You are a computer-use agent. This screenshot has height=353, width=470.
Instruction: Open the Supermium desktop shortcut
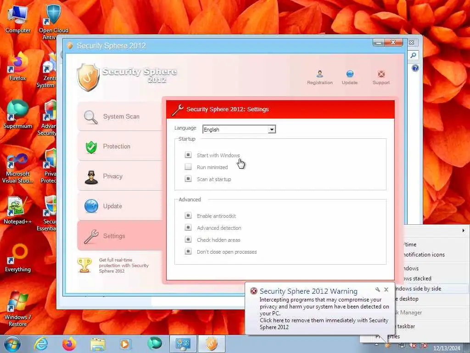tap(18, 114)
